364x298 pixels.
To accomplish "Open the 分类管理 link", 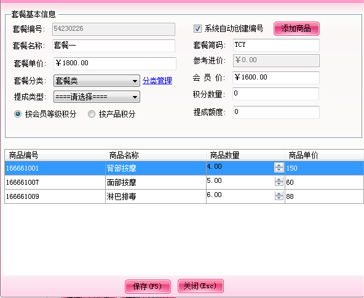I will 157,81.
